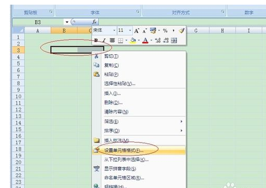
Task: Open 剪贴板 group dialog launcher
Action: pos(51,11)
